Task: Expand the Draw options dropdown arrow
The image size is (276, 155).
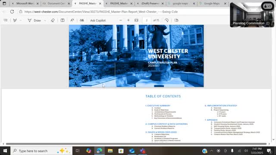Action: coord(45,20)
